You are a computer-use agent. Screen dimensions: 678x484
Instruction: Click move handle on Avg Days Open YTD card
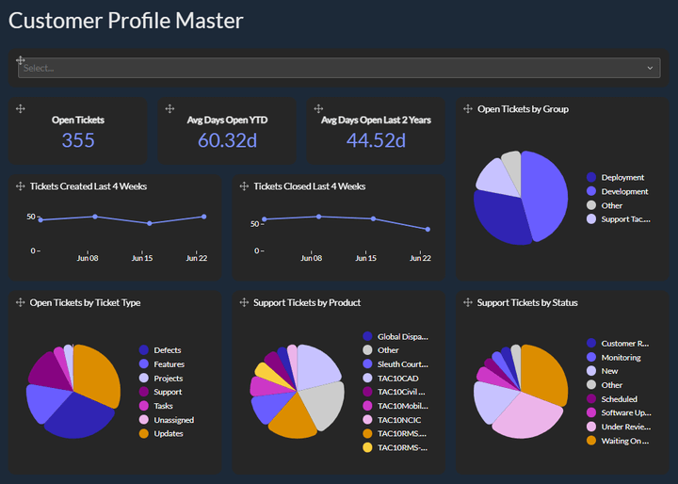tap(169, 109)
